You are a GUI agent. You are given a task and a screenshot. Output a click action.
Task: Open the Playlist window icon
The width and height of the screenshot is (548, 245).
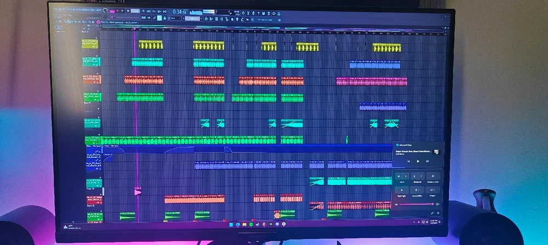point(206,19)
